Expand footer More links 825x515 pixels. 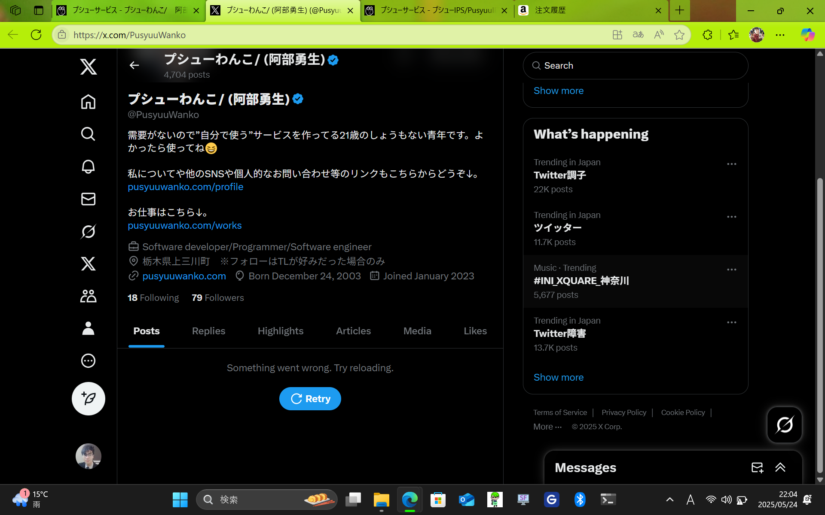point(547,427)
